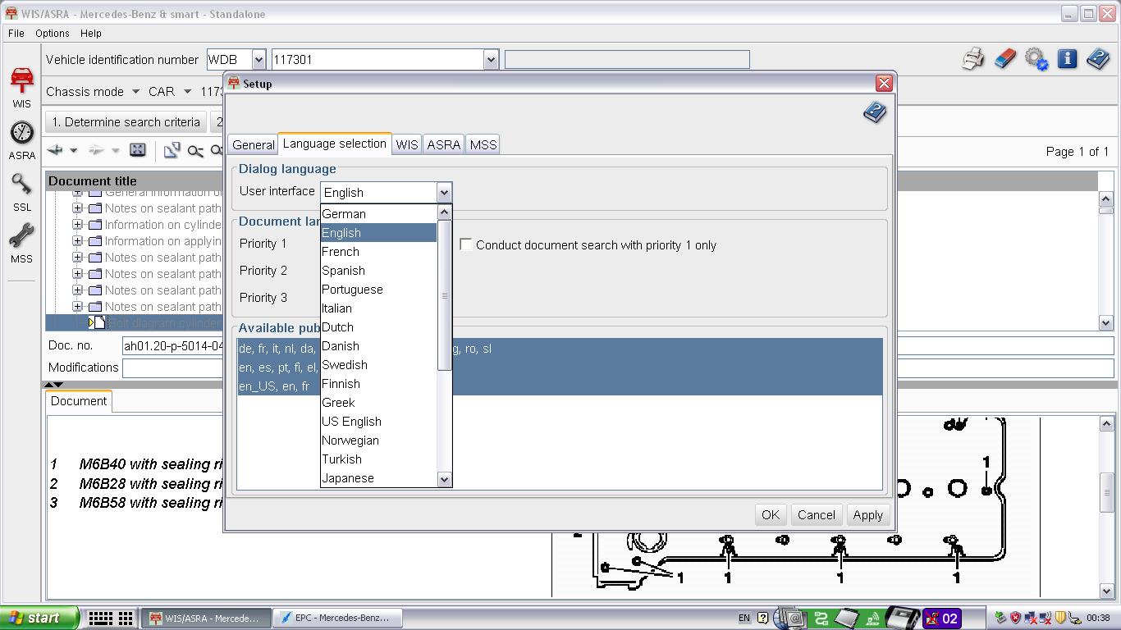Open the Options menu
The width and height of the screenshot is (1121, 630).
[x=52, y=33]
